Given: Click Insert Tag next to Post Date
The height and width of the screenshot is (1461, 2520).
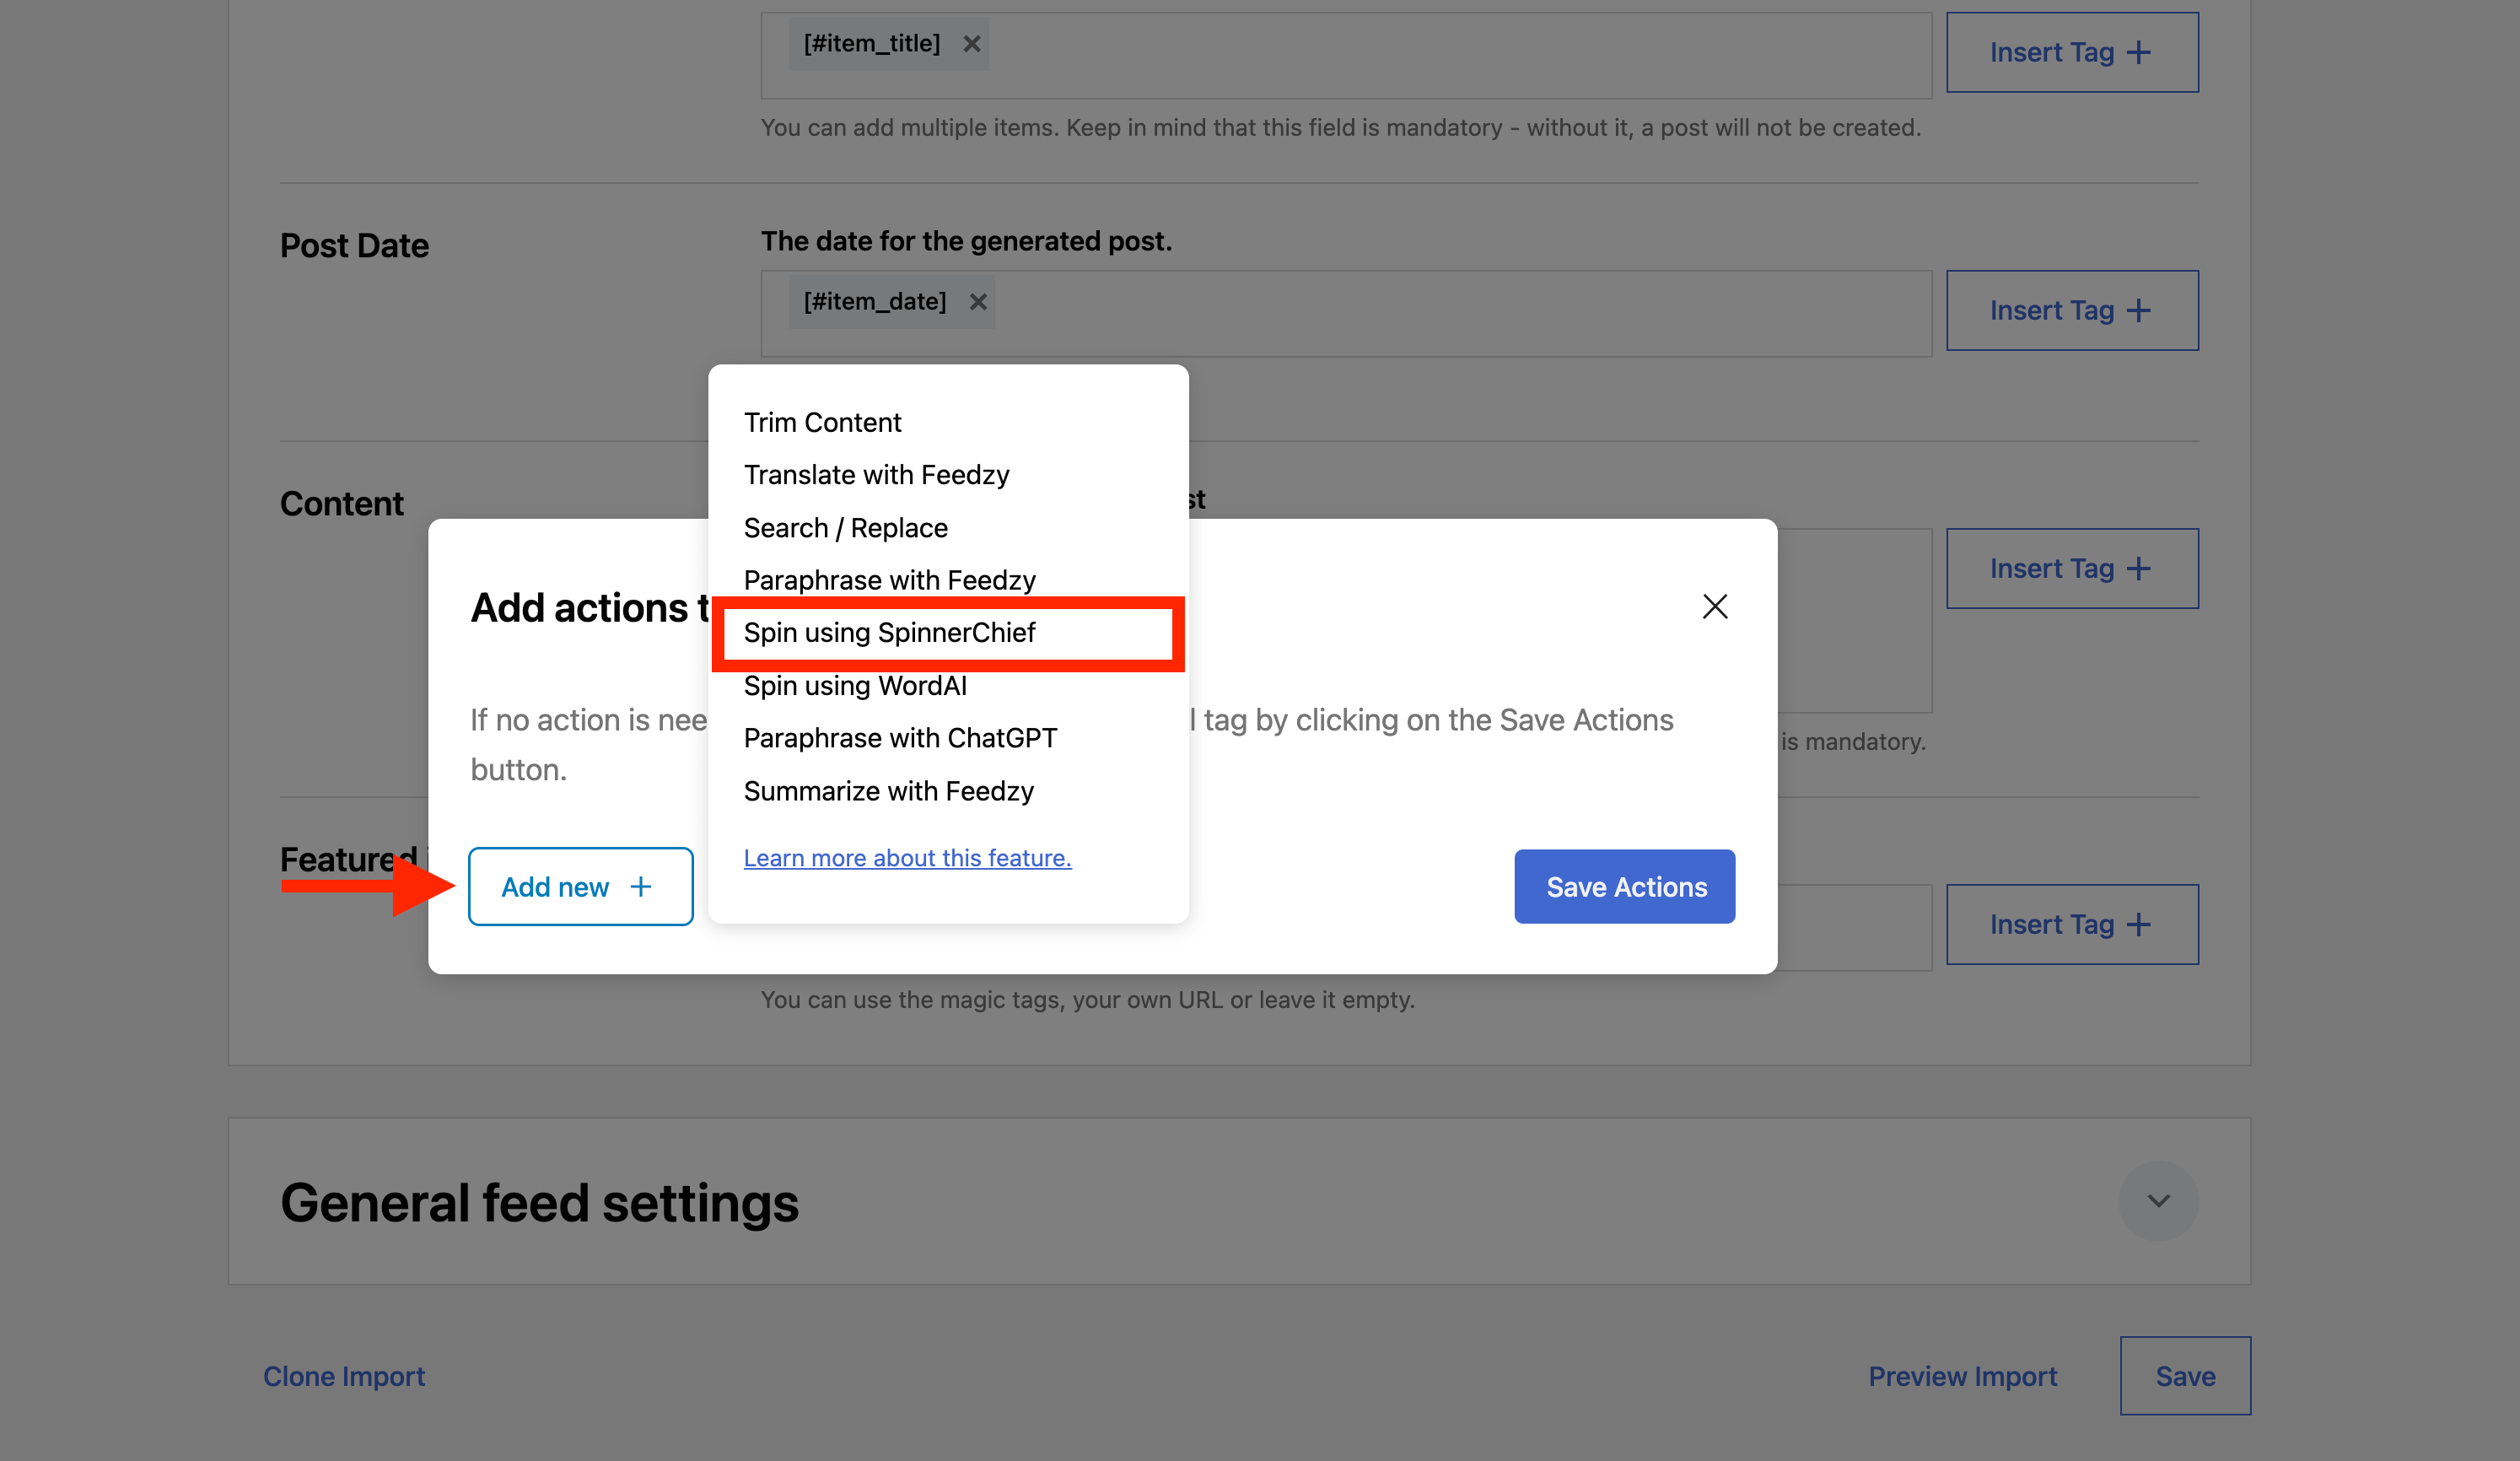Looking at the screenshot, I should pyautogui.click(x=2071, y=311).
